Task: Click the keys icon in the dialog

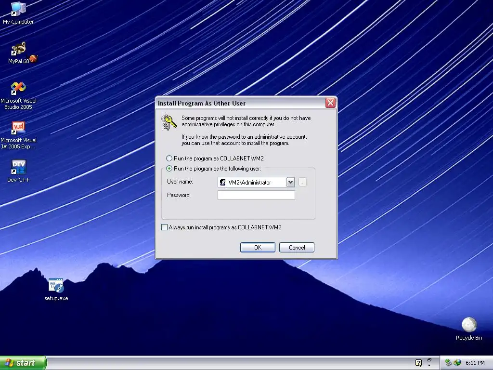Action: click(169, 122)
